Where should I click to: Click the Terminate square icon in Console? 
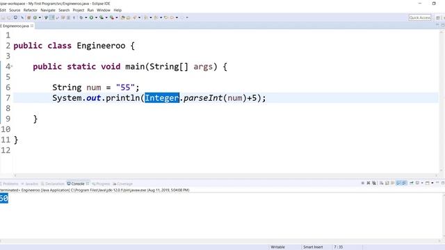click(x=363, y=183)
